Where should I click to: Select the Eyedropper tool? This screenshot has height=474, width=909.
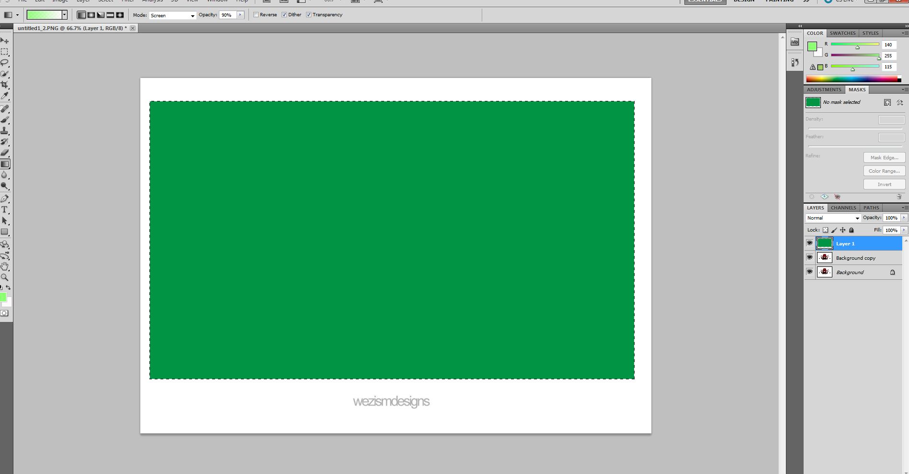click(5, 96)
